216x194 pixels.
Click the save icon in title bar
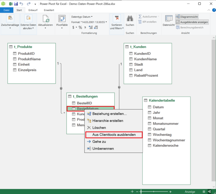tap(16, 4)
